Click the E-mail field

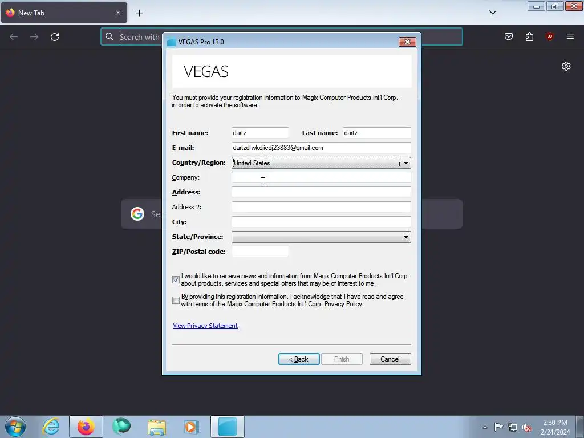point(321,148)
